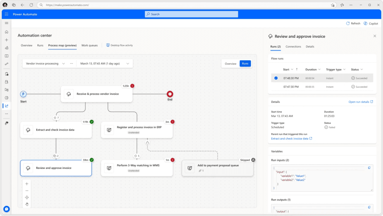Select the pan hand tool

point(27,204)
